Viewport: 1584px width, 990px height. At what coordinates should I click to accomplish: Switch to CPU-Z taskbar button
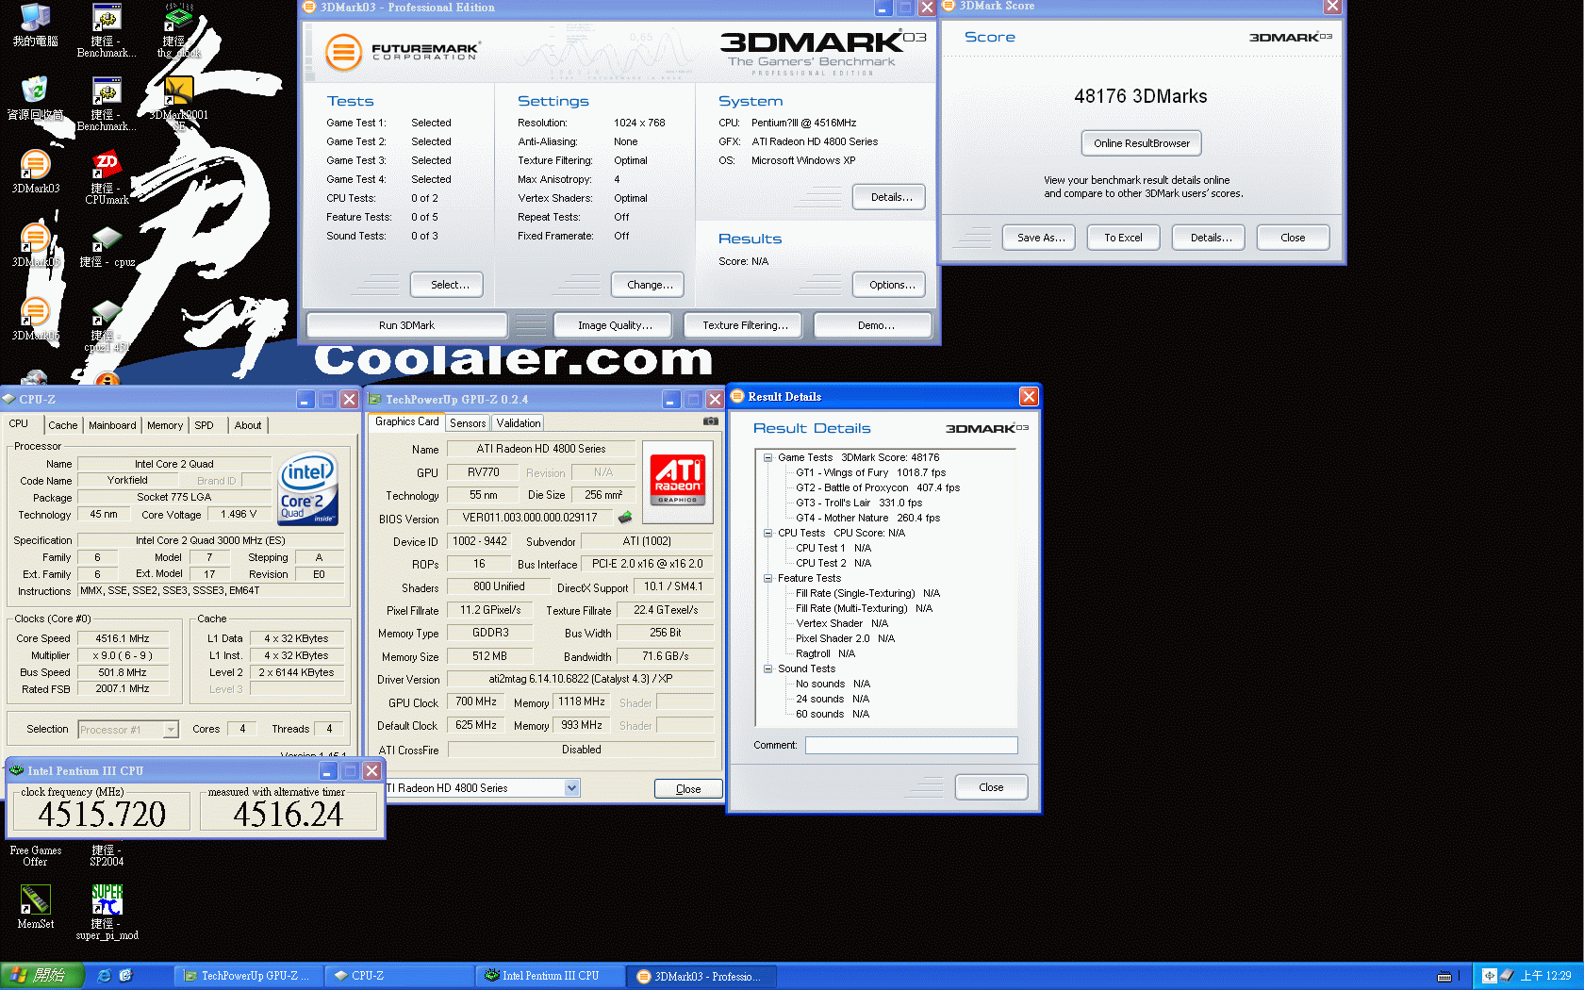tap(398, 976)
